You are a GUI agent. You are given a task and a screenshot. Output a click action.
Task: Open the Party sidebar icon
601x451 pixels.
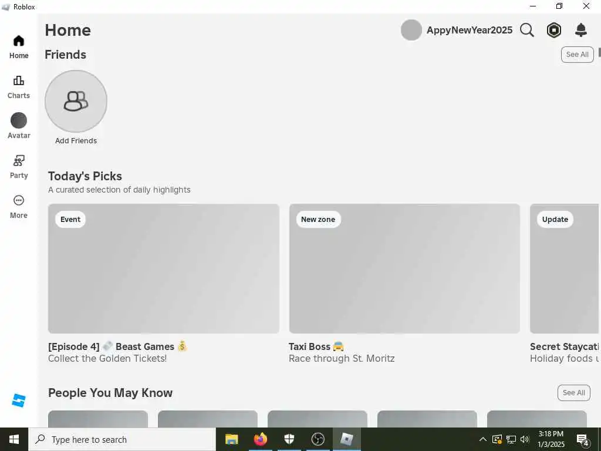pyautogui.click(x=18, y=161)
